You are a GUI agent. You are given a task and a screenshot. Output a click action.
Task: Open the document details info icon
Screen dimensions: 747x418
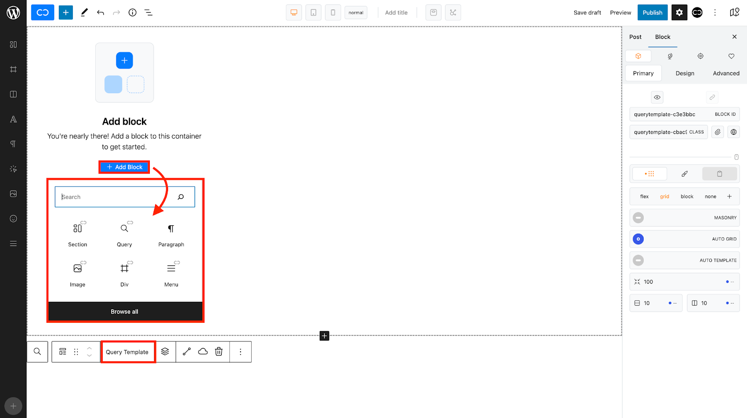133,13
